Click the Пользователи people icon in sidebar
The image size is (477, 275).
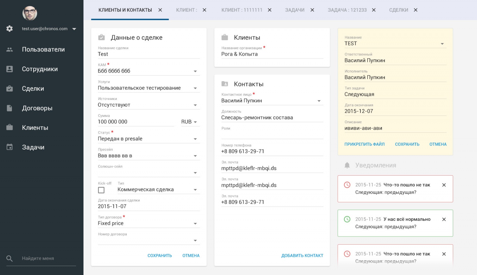click(x=10, y=49)
